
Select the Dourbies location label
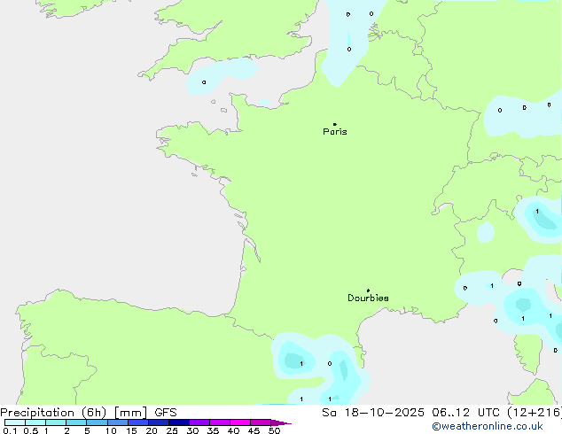tap(368, 298)
